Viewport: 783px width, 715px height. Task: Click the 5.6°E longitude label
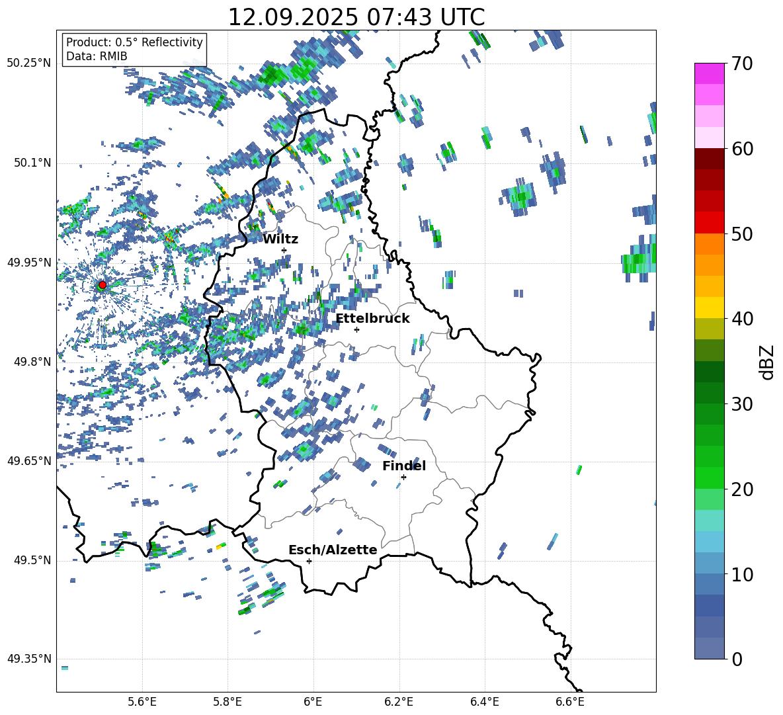(142, 702)
